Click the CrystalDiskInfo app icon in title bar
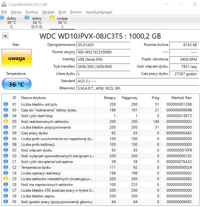 (4, 4)
